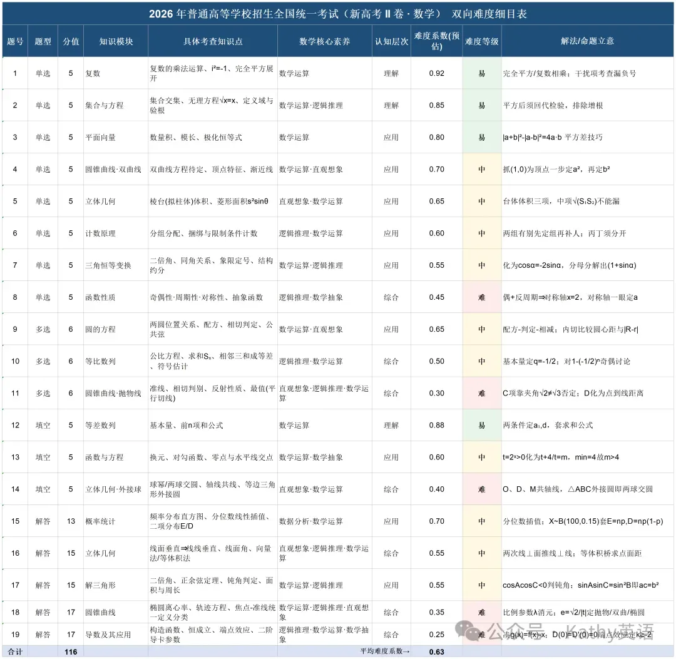Click the 多选 type cell in row 10
This screenshot has width=676, height=659.
tap(43, 361)
